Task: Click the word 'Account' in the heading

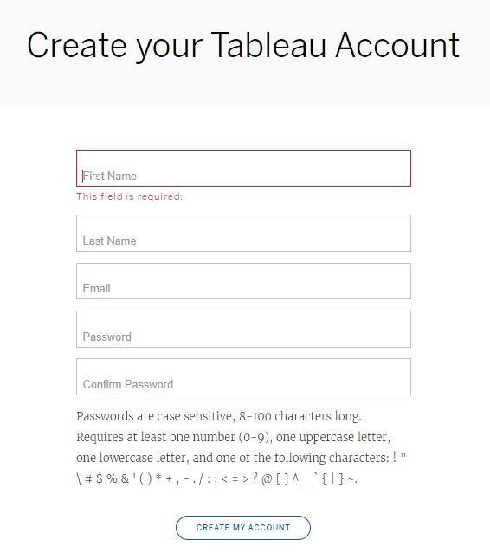Action: click(397, 45)
